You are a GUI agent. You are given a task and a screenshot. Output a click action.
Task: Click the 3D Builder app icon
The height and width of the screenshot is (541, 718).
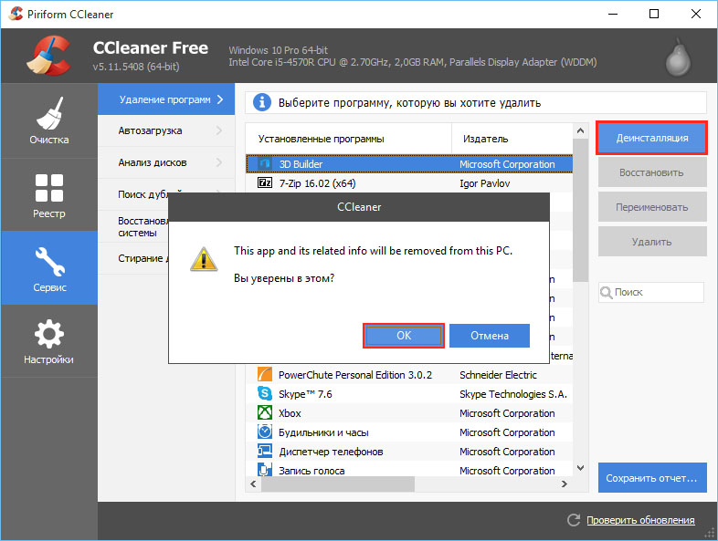[x=265, y=163]
